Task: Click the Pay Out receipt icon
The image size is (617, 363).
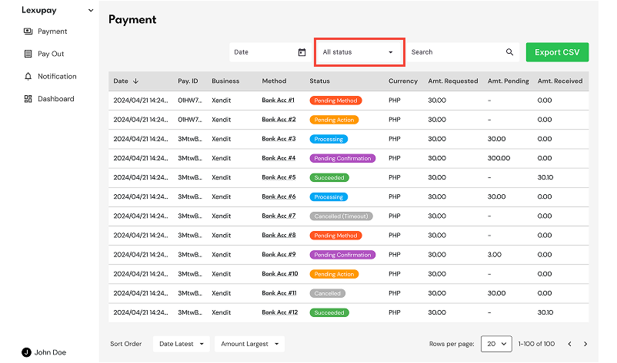Action: tap(28, 54)
